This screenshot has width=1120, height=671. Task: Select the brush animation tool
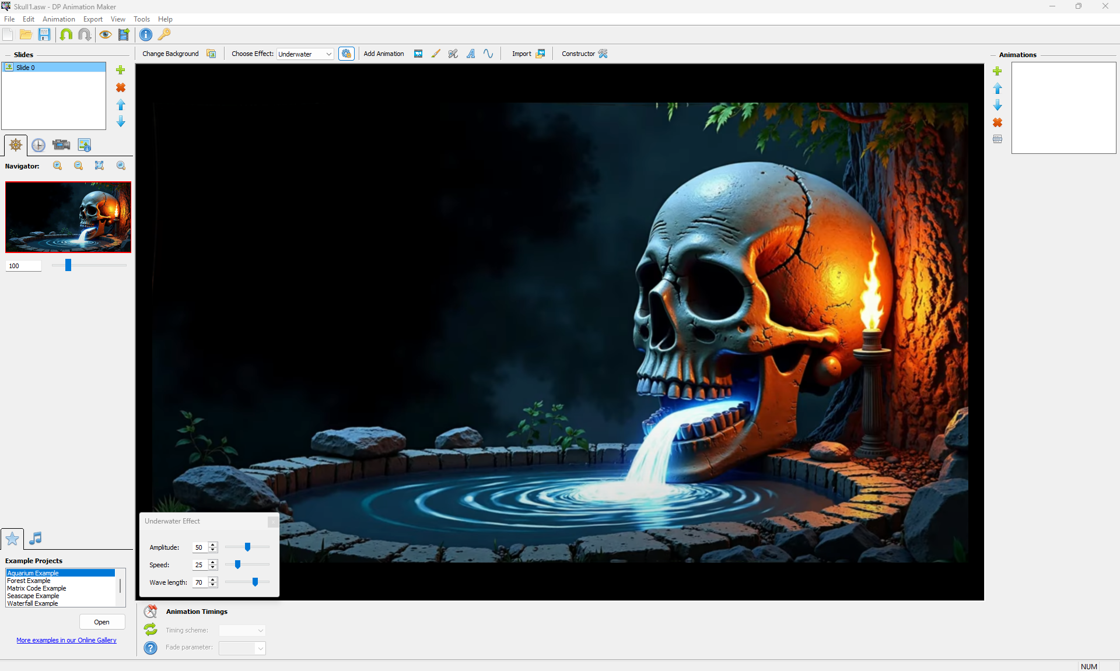point(436,54)
